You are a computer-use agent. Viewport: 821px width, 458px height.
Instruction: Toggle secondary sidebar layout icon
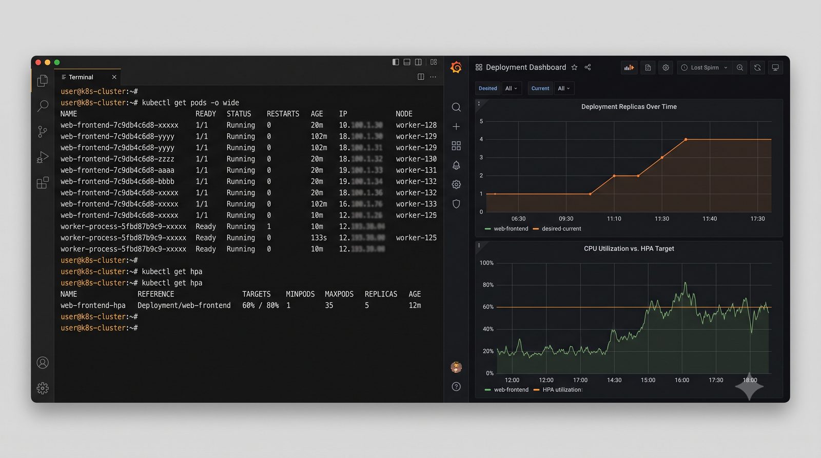(418, 62)
